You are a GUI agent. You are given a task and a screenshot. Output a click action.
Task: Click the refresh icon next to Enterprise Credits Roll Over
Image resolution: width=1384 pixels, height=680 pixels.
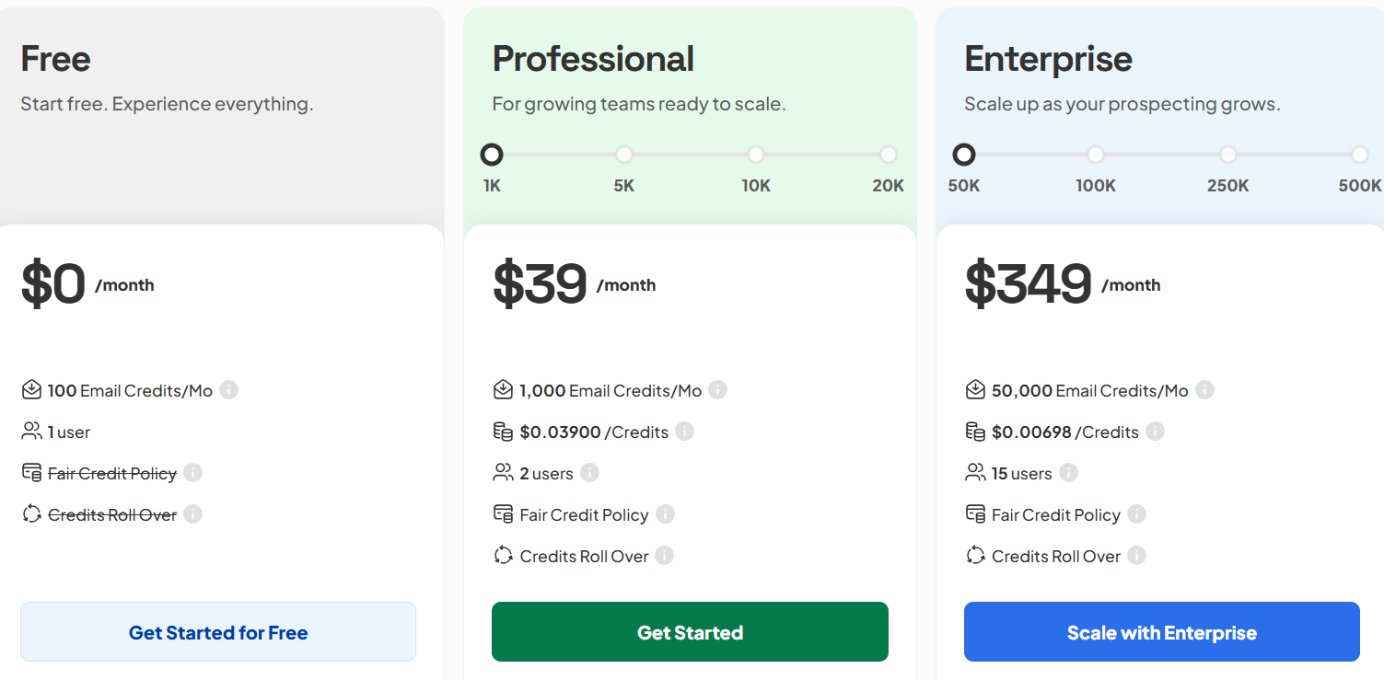point(975,556)
